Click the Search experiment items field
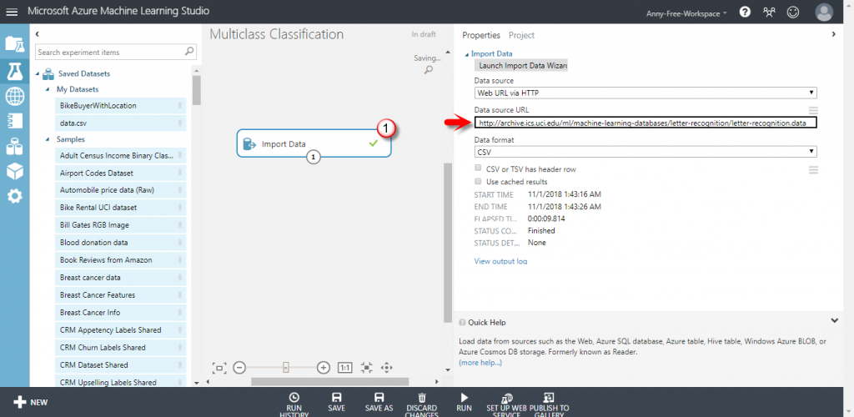Image resolution: width=854 pixels, height=417 pixels. pyautogui.click(x=115, y=53)
